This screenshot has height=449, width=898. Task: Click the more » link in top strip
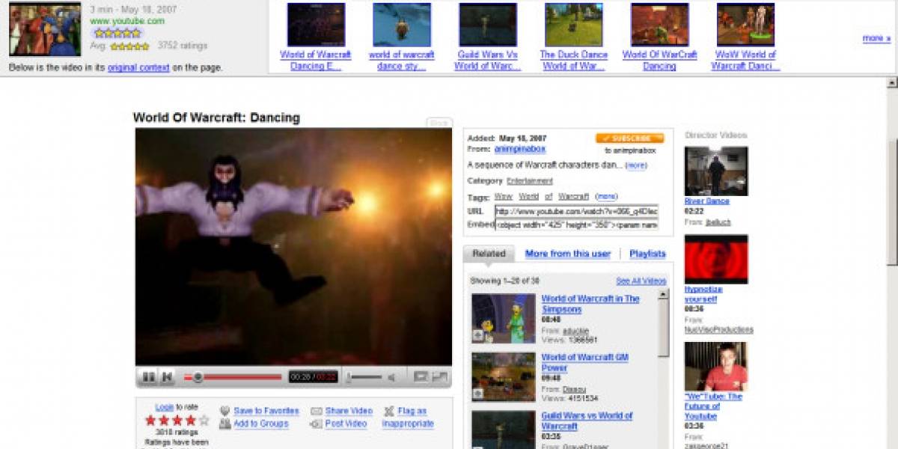[876, 38]
